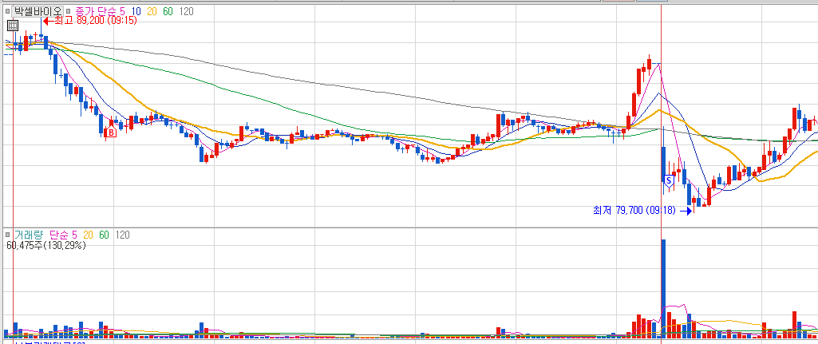Click the 최저 79,700 (09:18) low annotation
This screenshot has width=818, height=344.
point(634,211)
